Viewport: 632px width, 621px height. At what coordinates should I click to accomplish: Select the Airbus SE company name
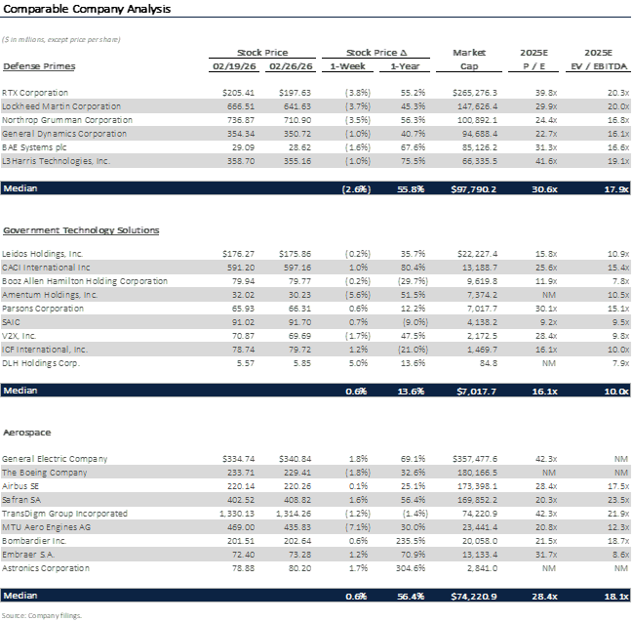(x=27, y=485)
